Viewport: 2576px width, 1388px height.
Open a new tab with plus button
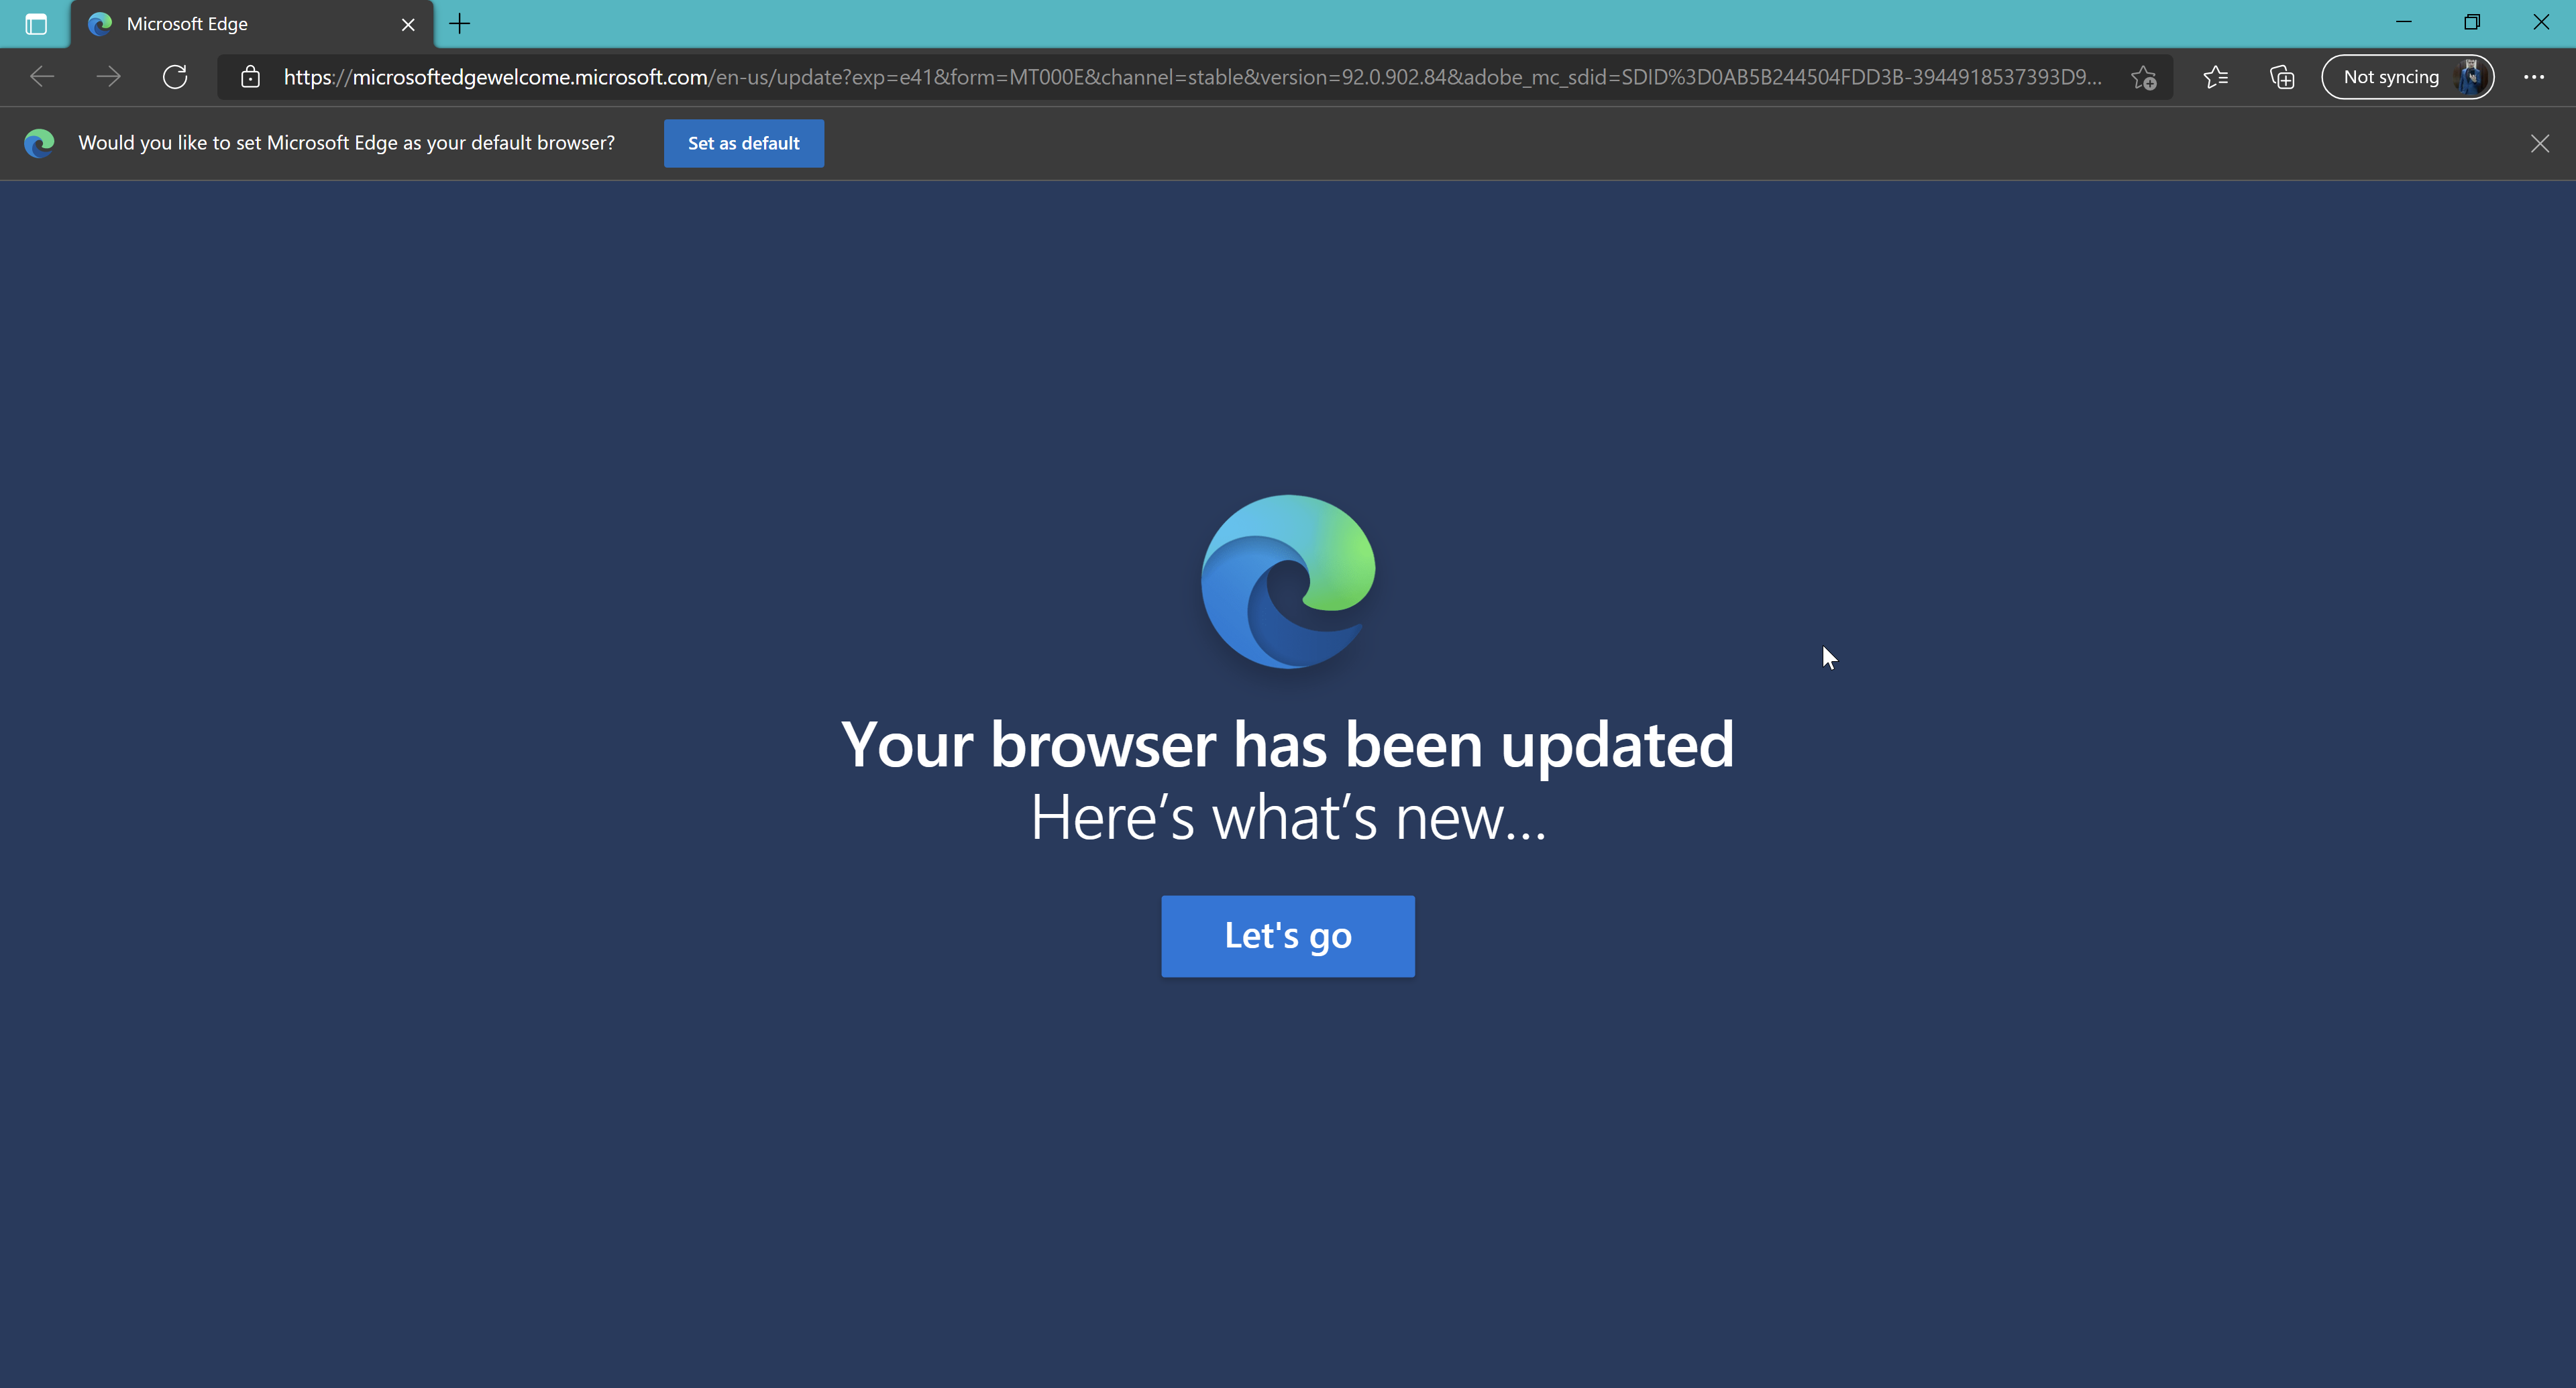[460, 24]
